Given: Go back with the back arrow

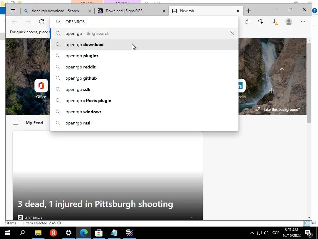Looking at the screenshot, I should pyautogui.click(x=14, y=22).
